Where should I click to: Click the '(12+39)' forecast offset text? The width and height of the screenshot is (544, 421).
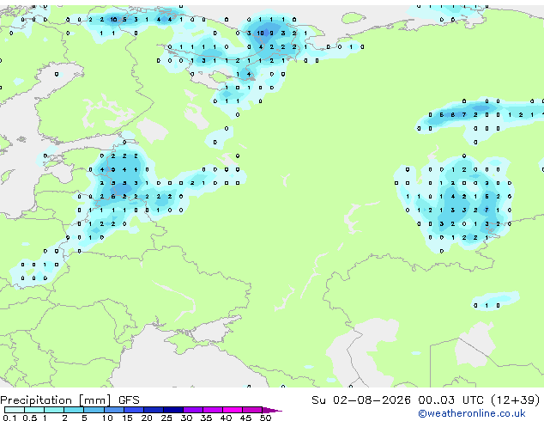point(515,400)
